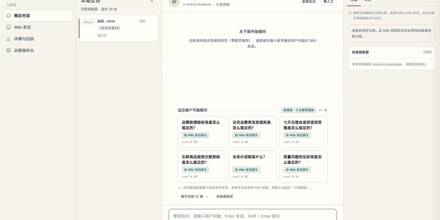
Task: Select question 质量问题判定标准是怎么规定的
Action: (303, 167)
